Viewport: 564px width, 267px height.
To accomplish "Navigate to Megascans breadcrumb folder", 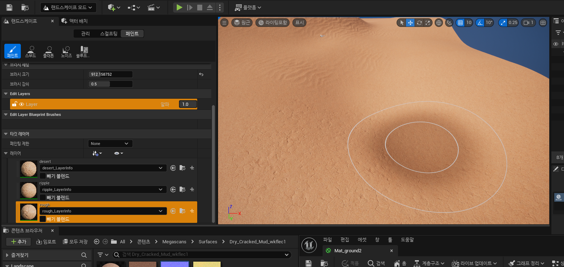I will (x=174, y=242).
